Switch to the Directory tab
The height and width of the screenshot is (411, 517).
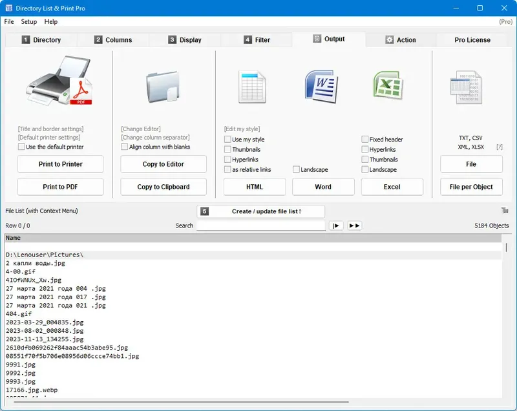coord(41,40)
